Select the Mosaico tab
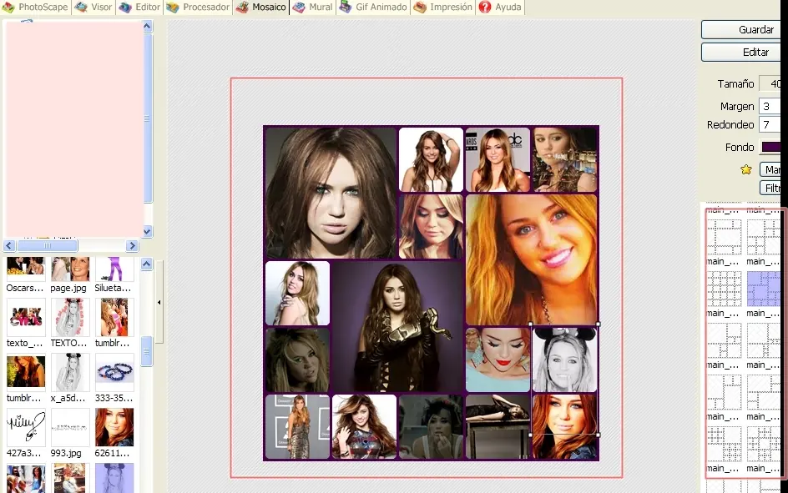The image size is (788, 493). tap(260, 7)
